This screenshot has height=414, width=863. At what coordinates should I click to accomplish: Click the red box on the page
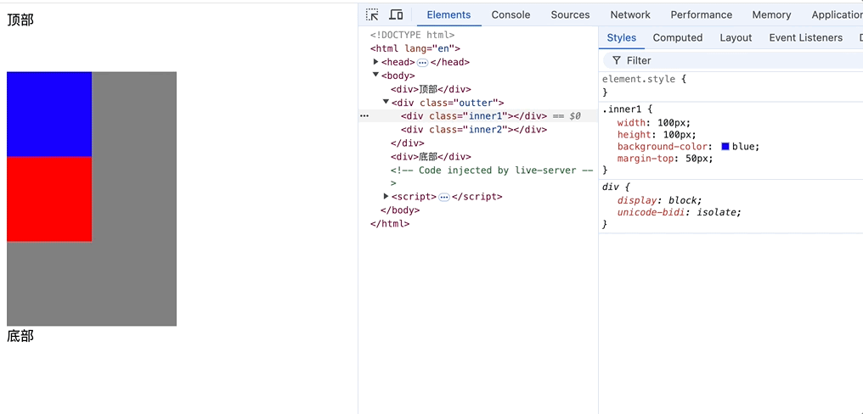(49, 199)
